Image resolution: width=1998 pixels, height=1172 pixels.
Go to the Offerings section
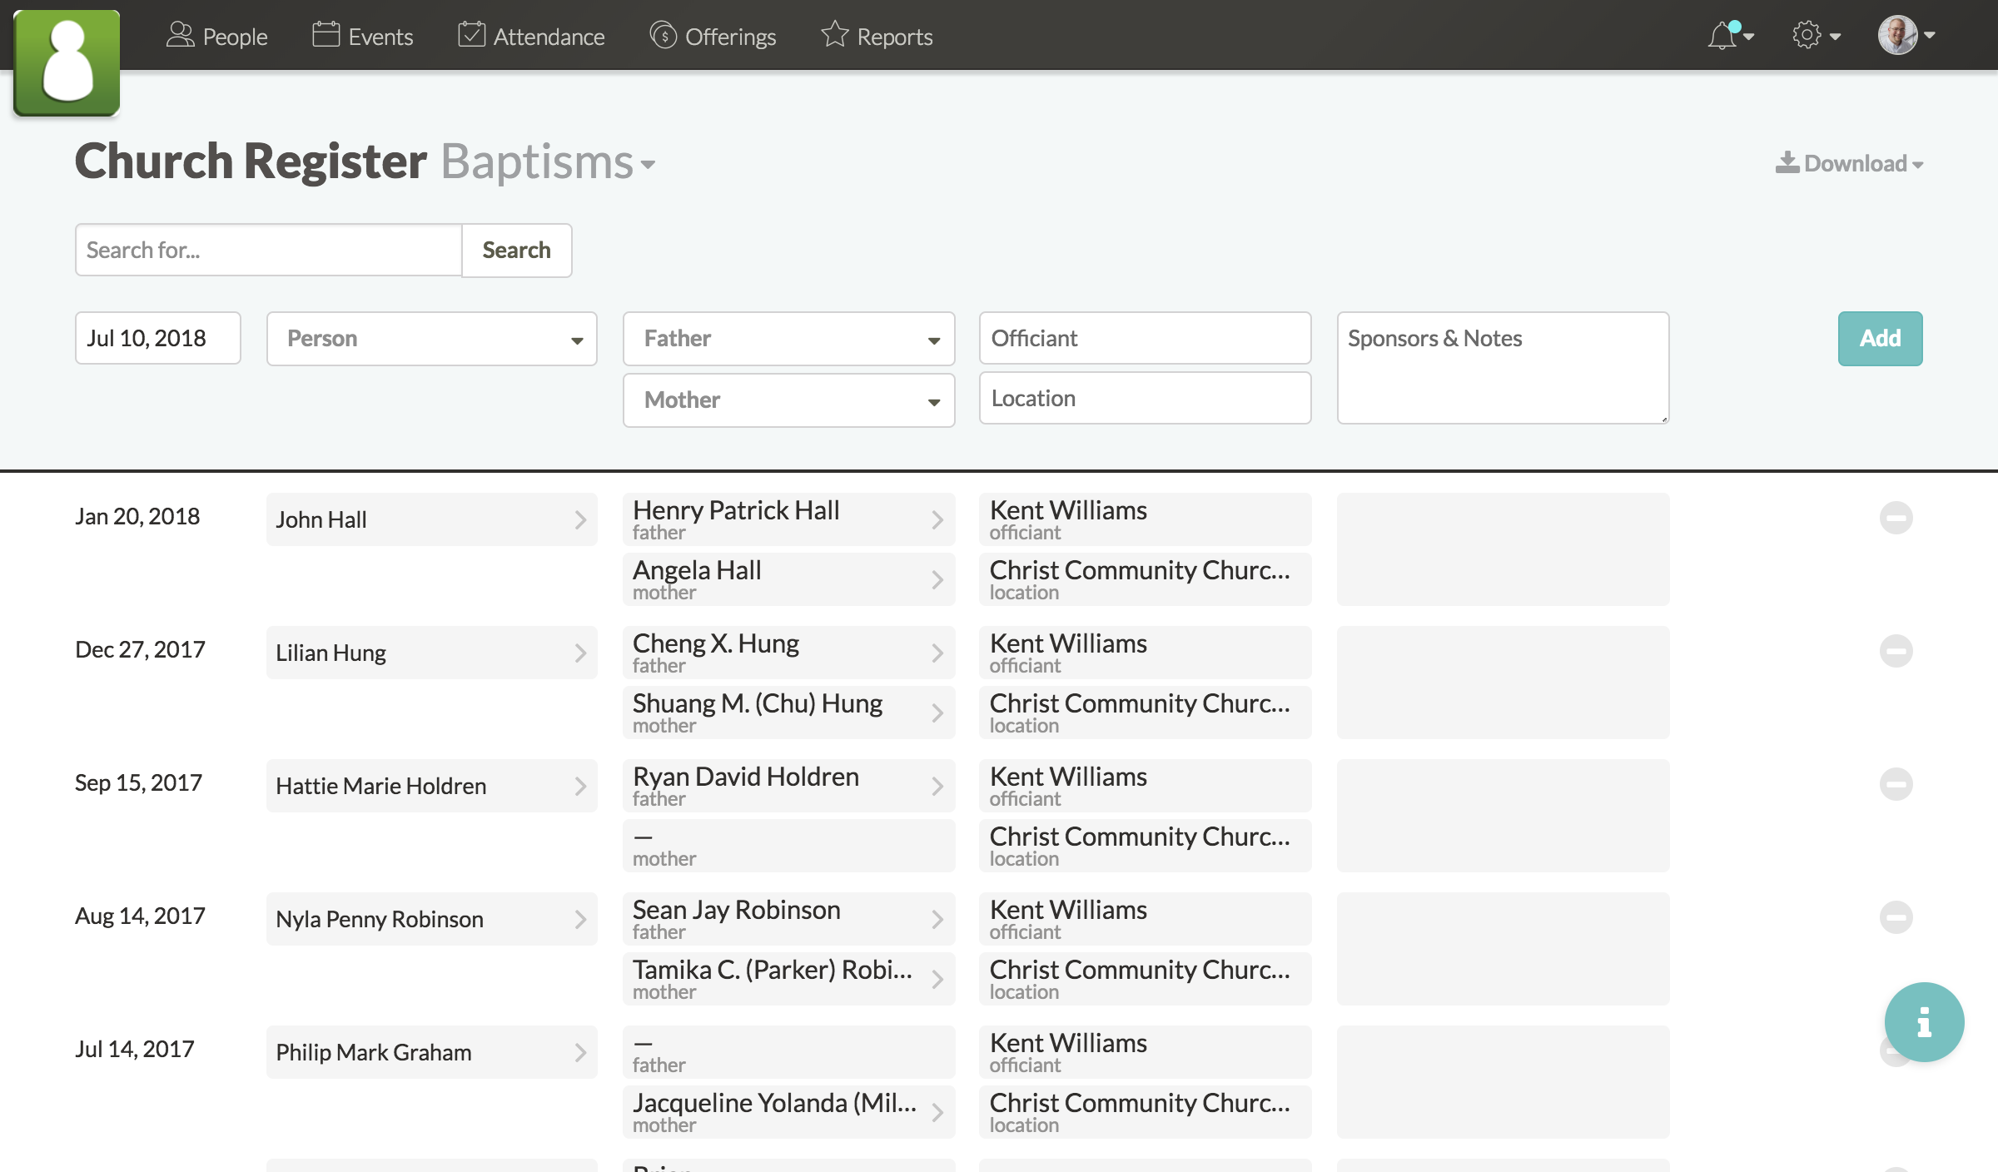pos(713,36)
